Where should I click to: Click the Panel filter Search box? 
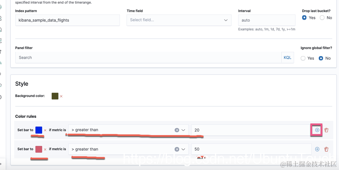[148, 57]
